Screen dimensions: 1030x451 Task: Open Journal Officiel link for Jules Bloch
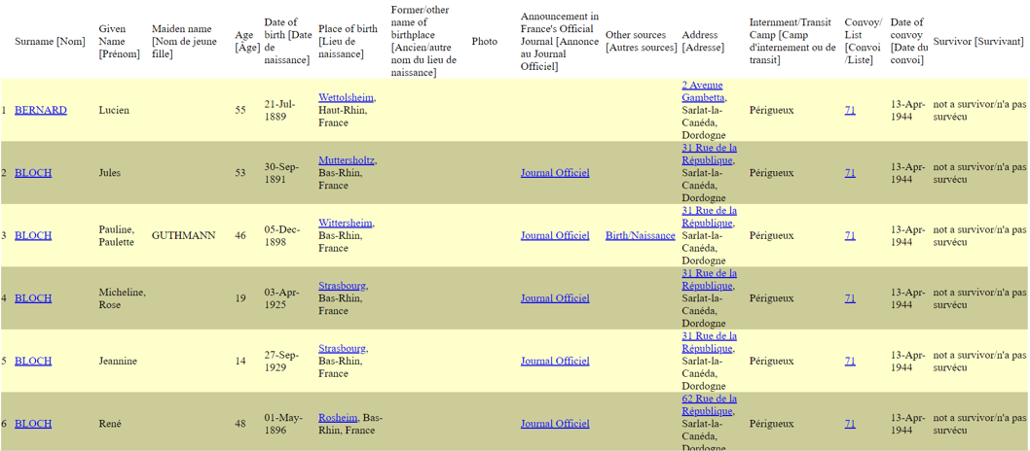click(555, 173)
